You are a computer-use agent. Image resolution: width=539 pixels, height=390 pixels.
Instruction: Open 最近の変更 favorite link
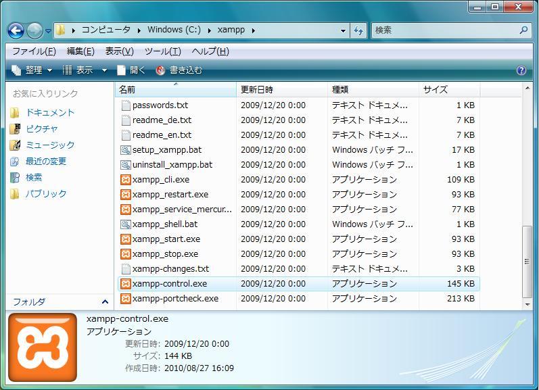46,161
